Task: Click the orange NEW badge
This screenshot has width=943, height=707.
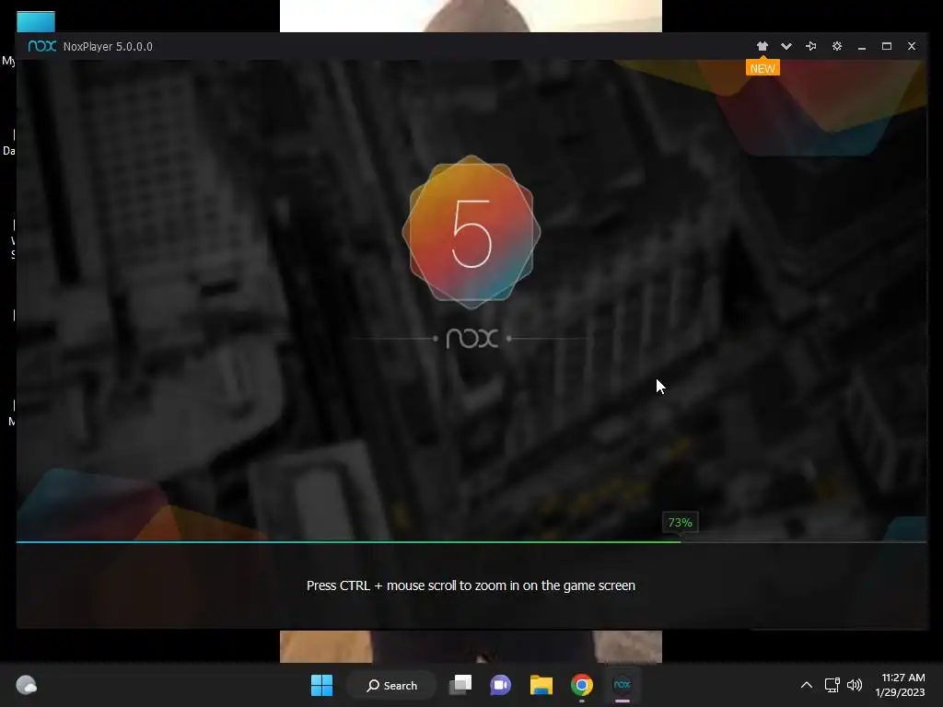Action: click(x=763, y=68)
